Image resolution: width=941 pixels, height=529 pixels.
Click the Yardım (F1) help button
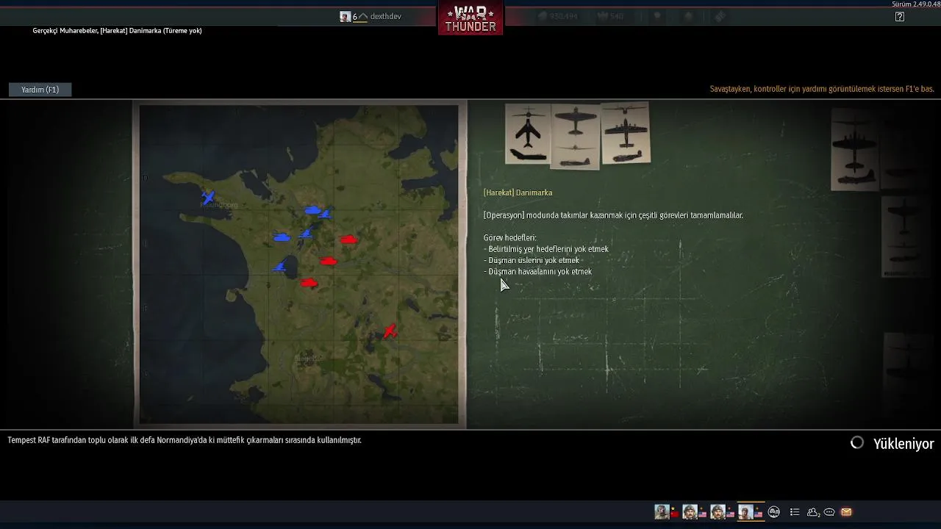click(40, 90)
